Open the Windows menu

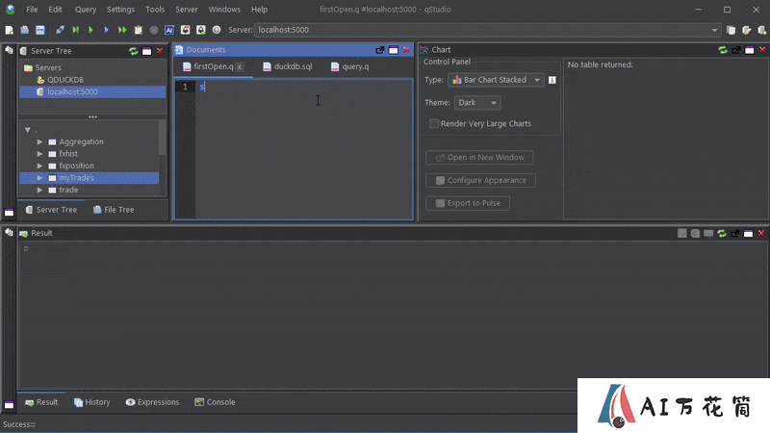coord(224,10)
